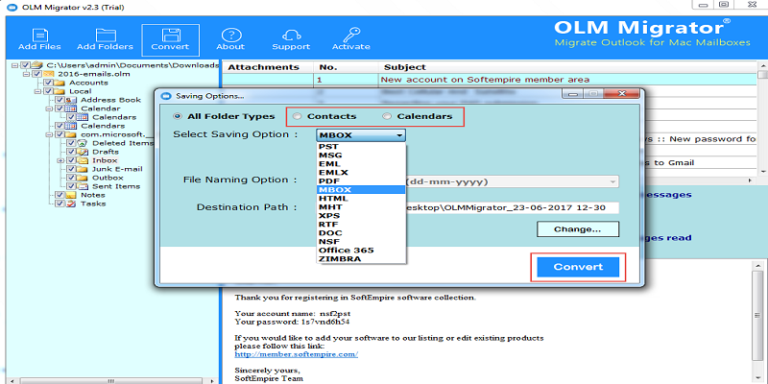
Task: Close the Saving Options dialog
Action: pos(620,94)
